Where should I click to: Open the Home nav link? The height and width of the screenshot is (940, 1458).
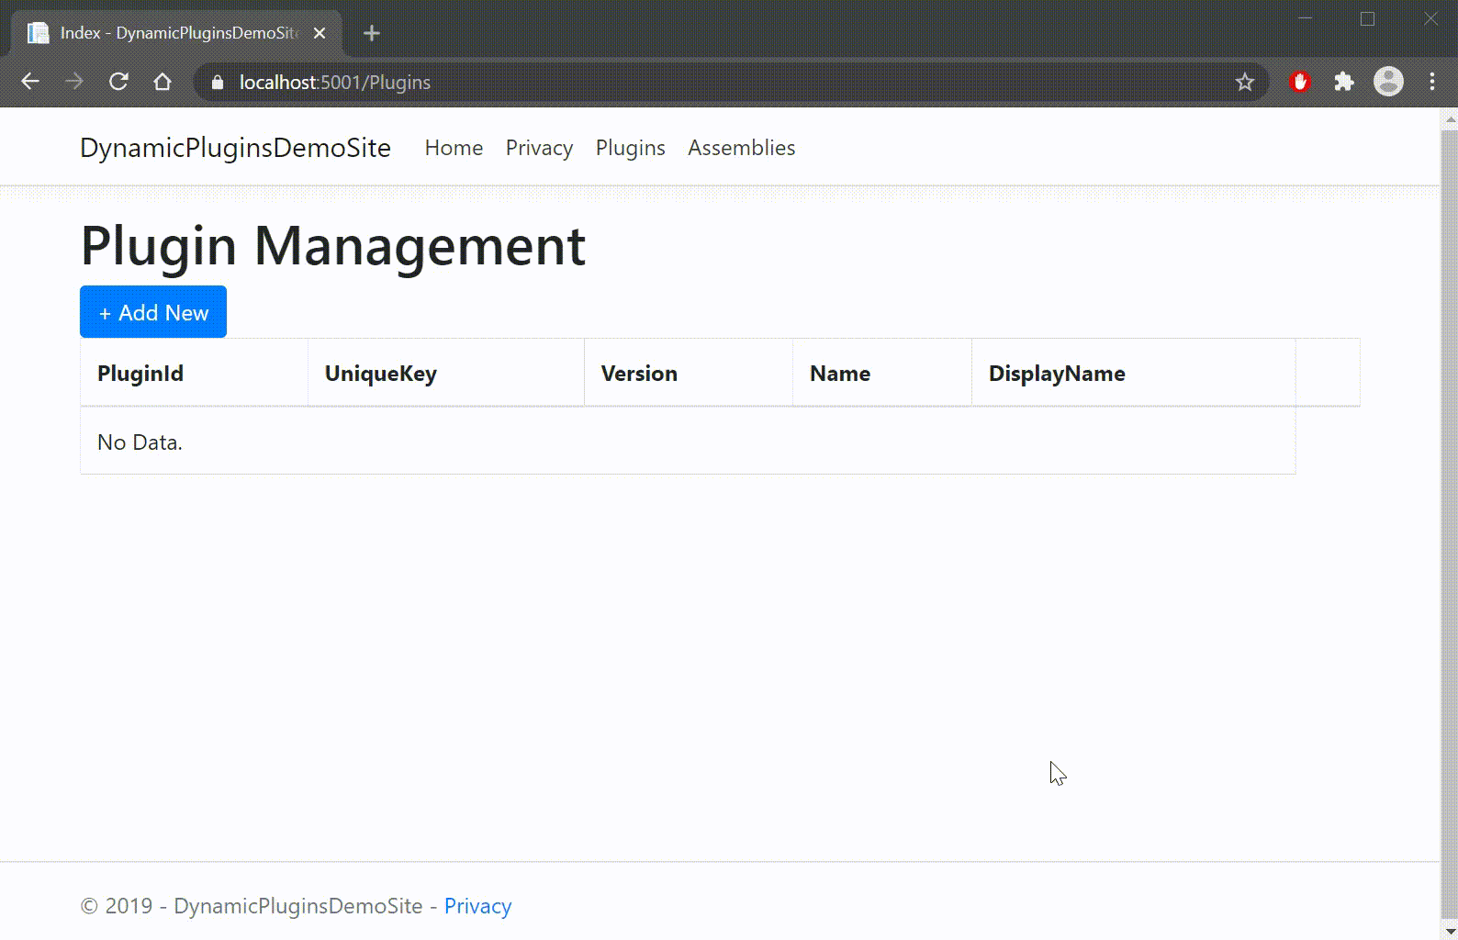(x=454, y=148)
